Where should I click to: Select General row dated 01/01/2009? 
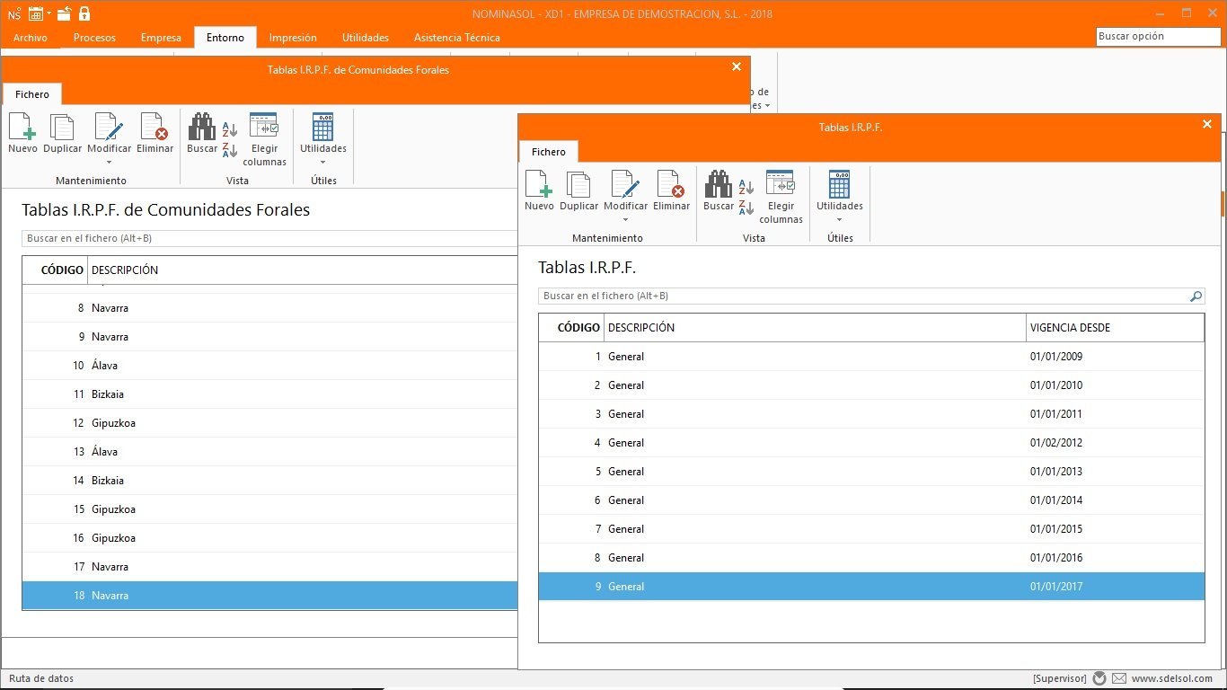[x=871, y=357]
